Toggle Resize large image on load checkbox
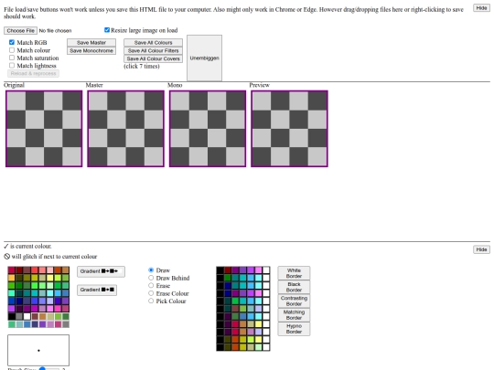The height and width of the screenshot is (370, 494). [107, 30]
